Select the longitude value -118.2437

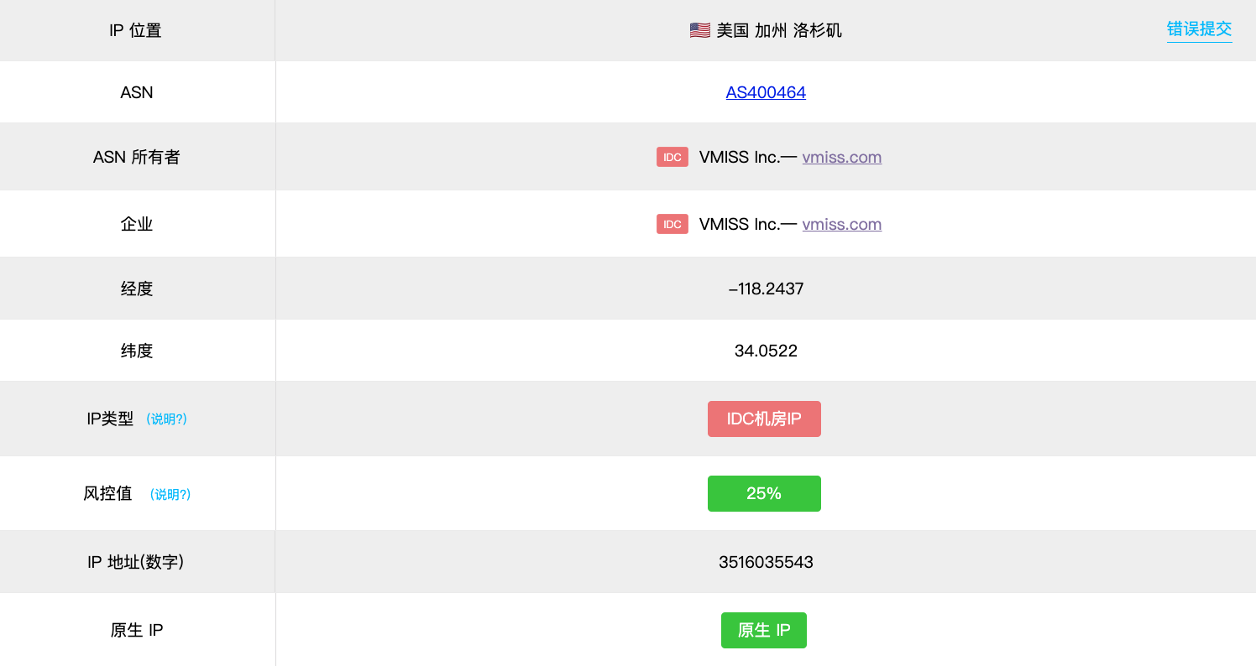pyautogui.click(x=766, y=289)
